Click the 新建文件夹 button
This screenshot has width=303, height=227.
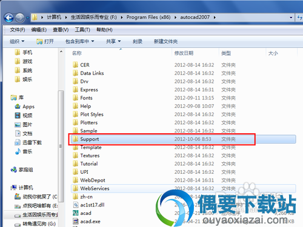[165, 41]
